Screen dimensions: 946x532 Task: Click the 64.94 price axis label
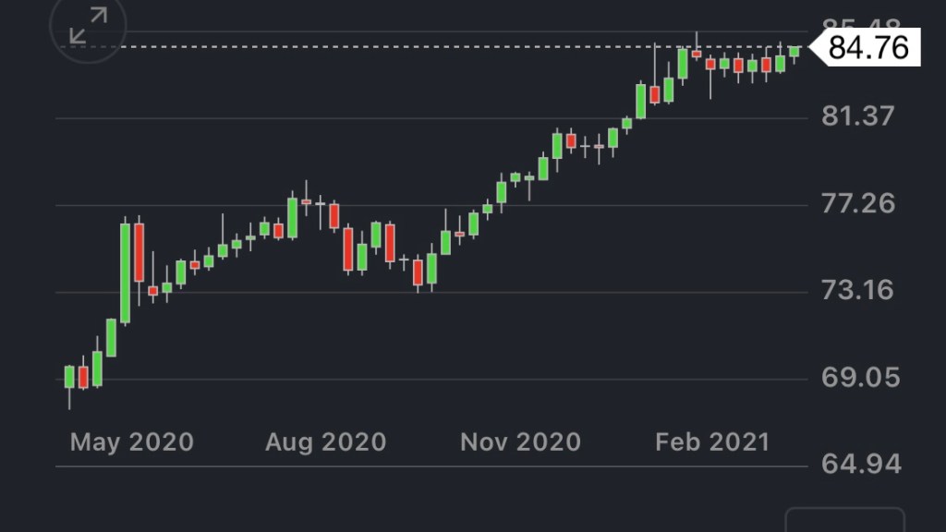click(x=859, y=464)
